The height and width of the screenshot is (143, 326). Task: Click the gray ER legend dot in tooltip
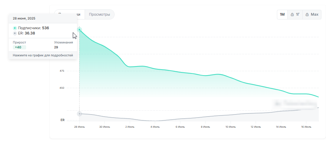tap(15, 33)
